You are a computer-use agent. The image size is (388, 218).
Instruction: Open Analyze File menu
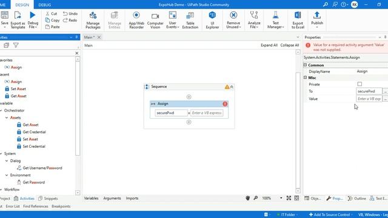pyautogui.click(x=254, y=20)
